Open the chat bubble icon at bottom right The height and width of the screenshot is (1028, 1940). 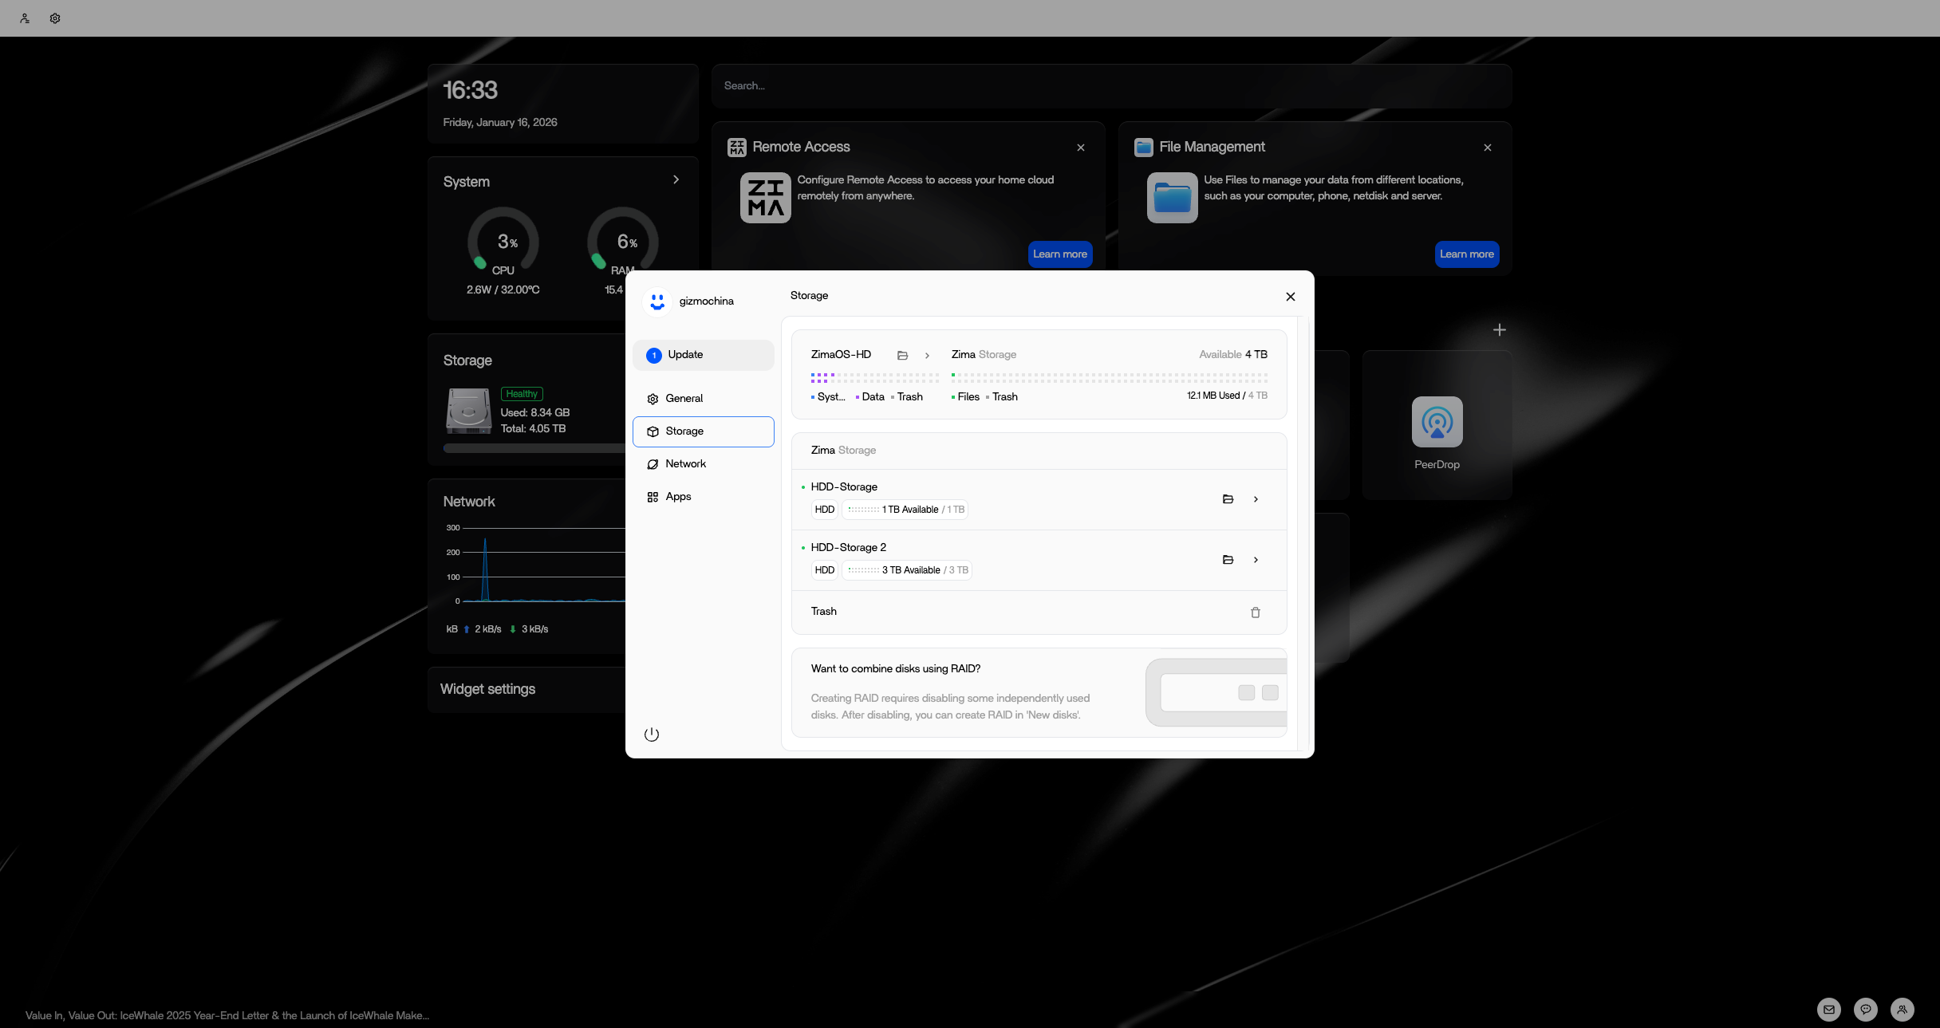[x=1865, y=1010]
